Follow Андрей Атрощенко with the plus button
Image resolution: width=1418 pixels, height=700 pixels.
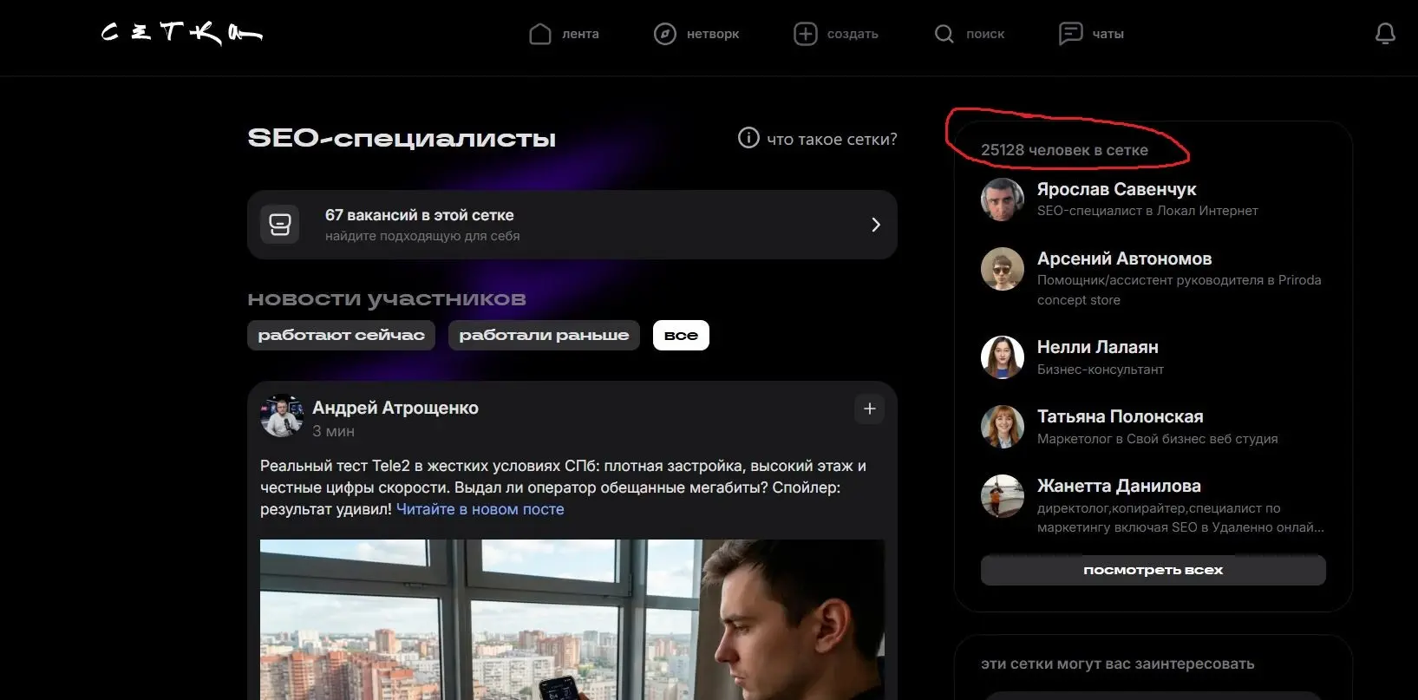870,409
